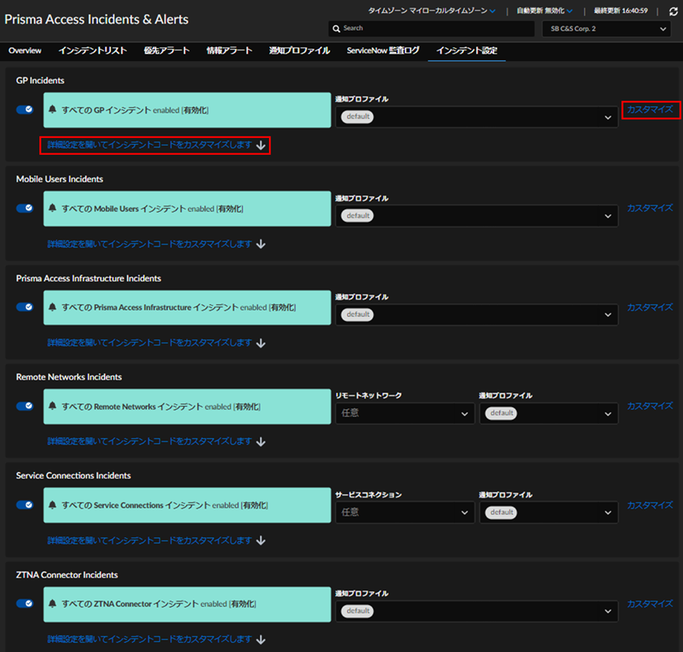
Task: Switch to 情報アラート tab
Action: 230,51
